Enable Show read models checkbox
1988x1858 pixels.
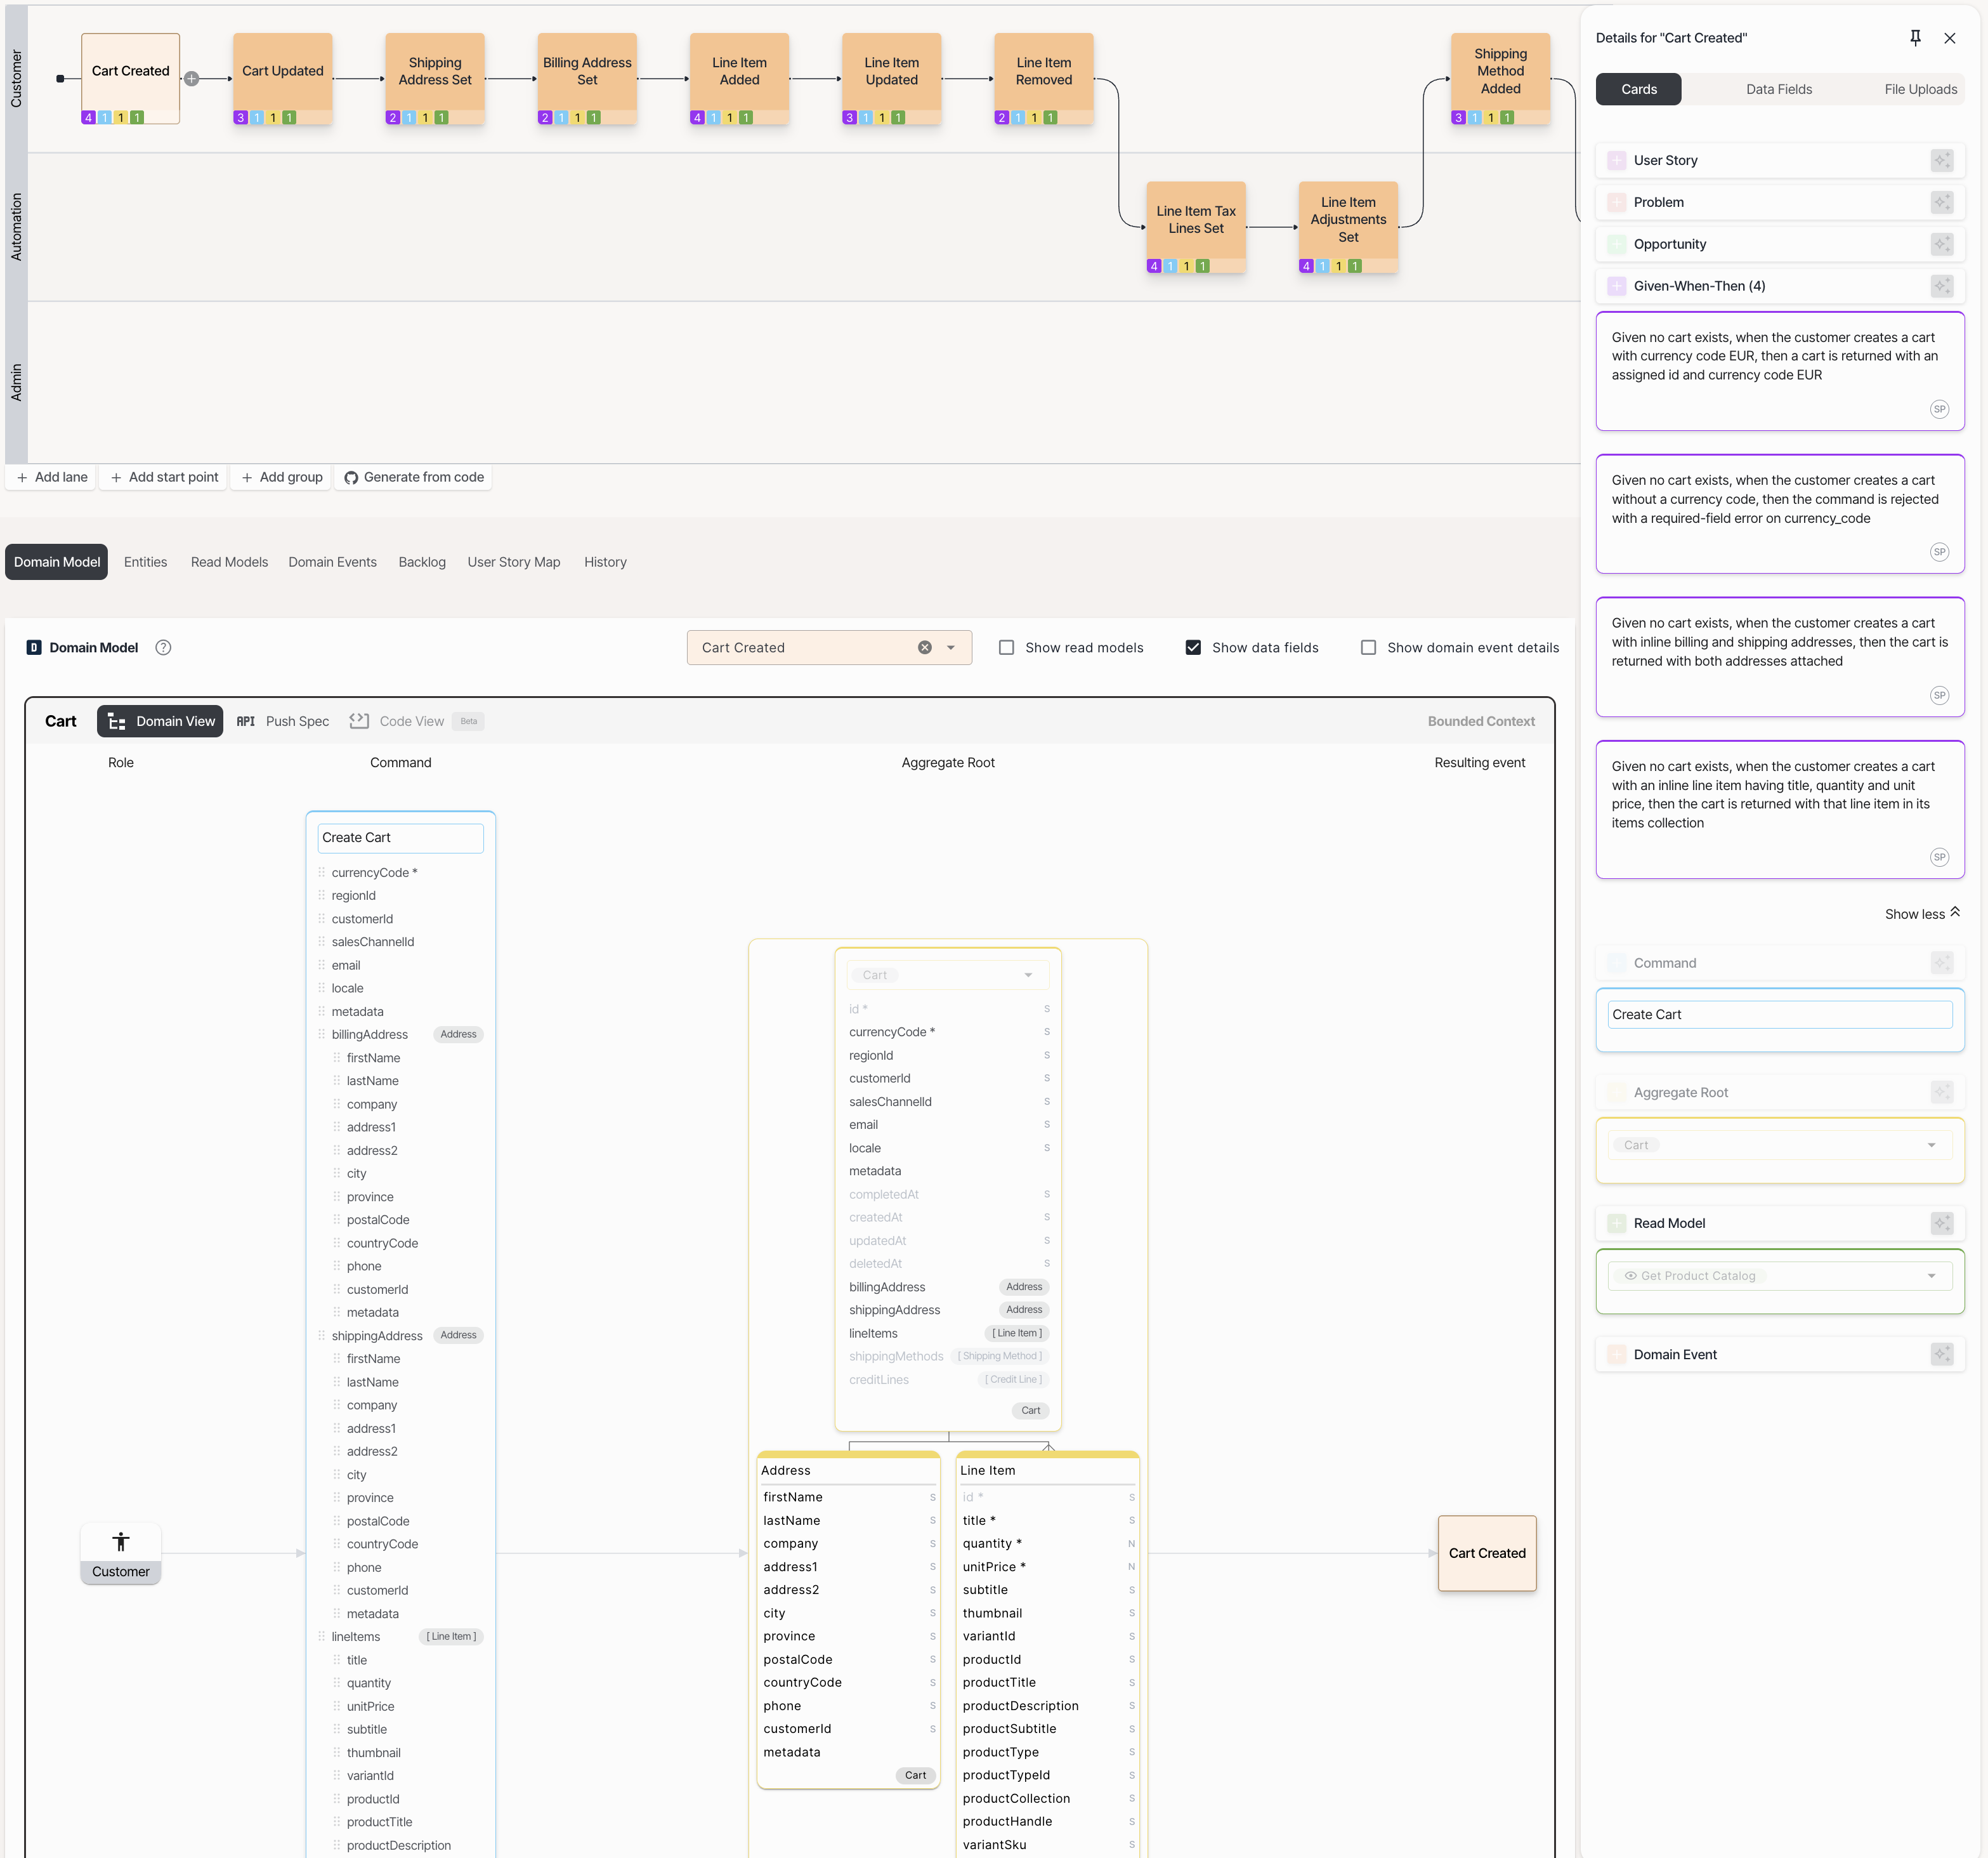click(1006, 647)
